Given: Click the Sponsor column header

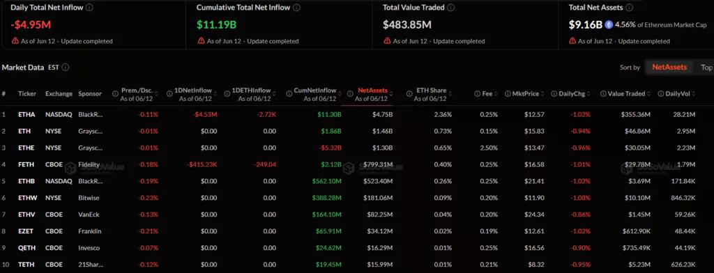Looking at the screenshot, I should click(x=90, y=94).
